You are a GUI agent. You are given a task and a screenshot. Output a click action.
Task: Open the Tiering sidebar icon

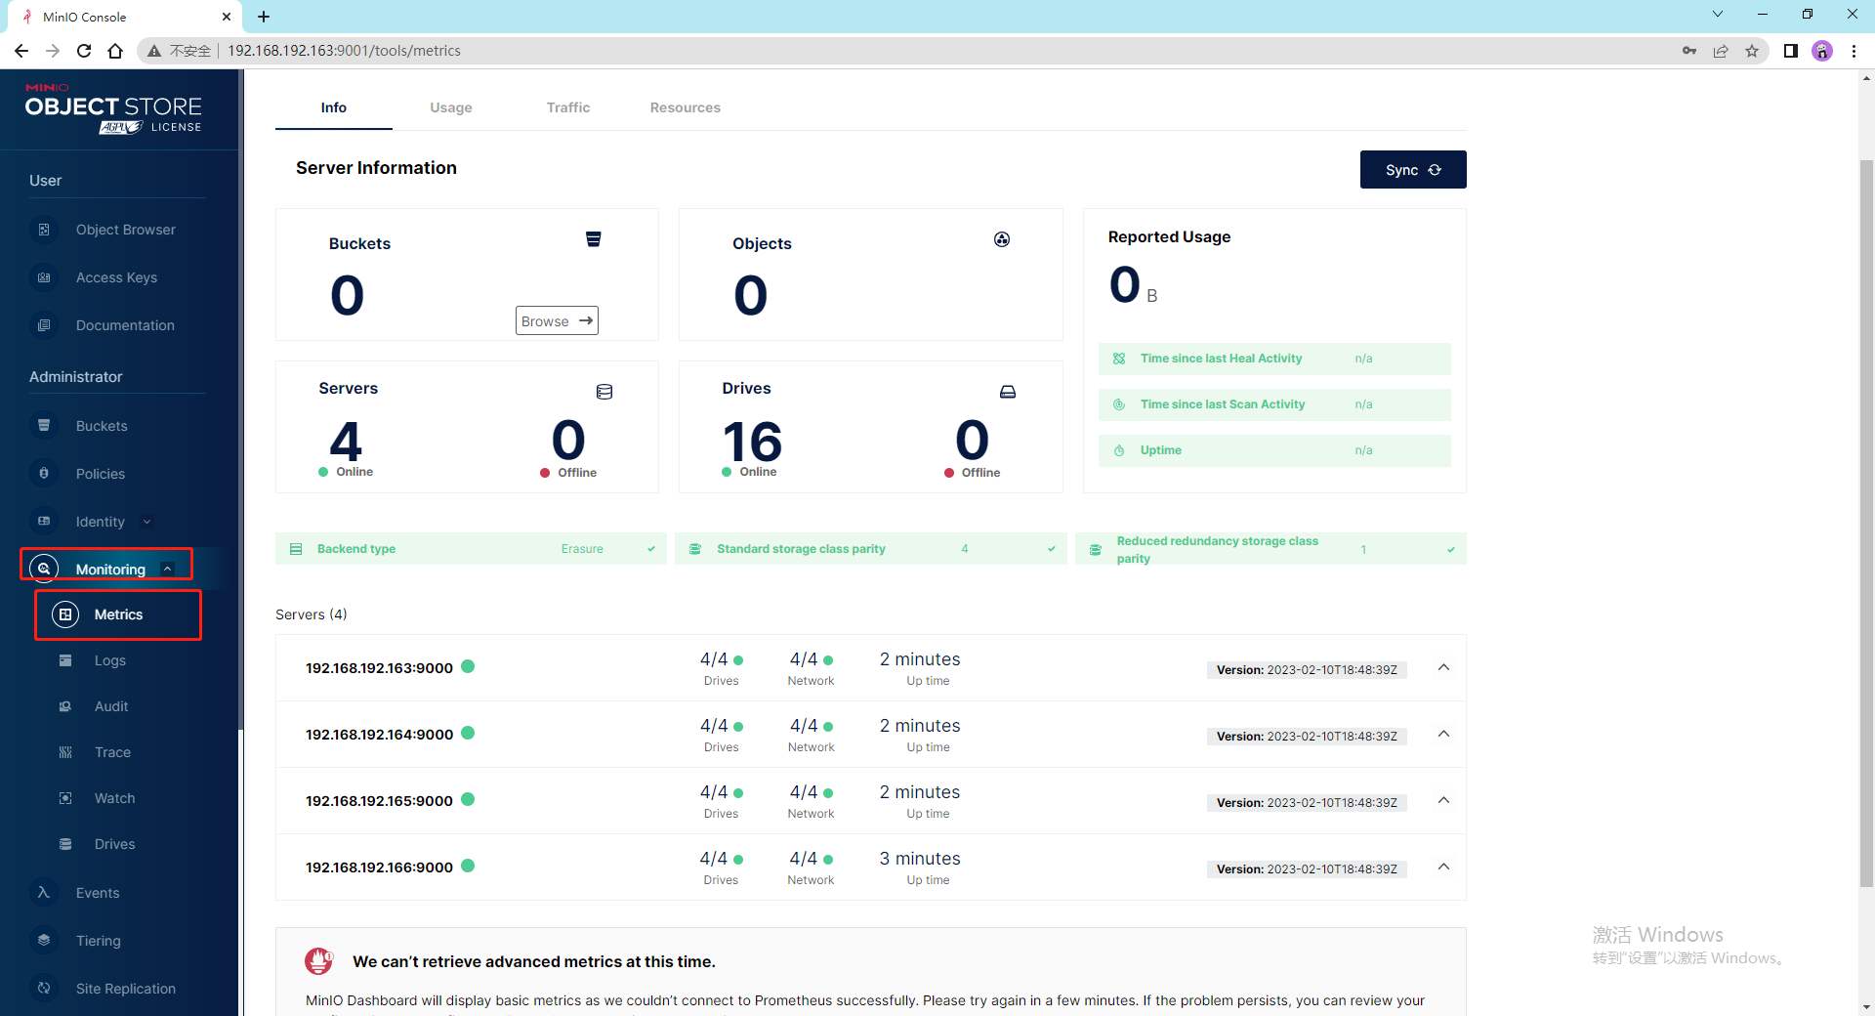[x=44, y=941]
